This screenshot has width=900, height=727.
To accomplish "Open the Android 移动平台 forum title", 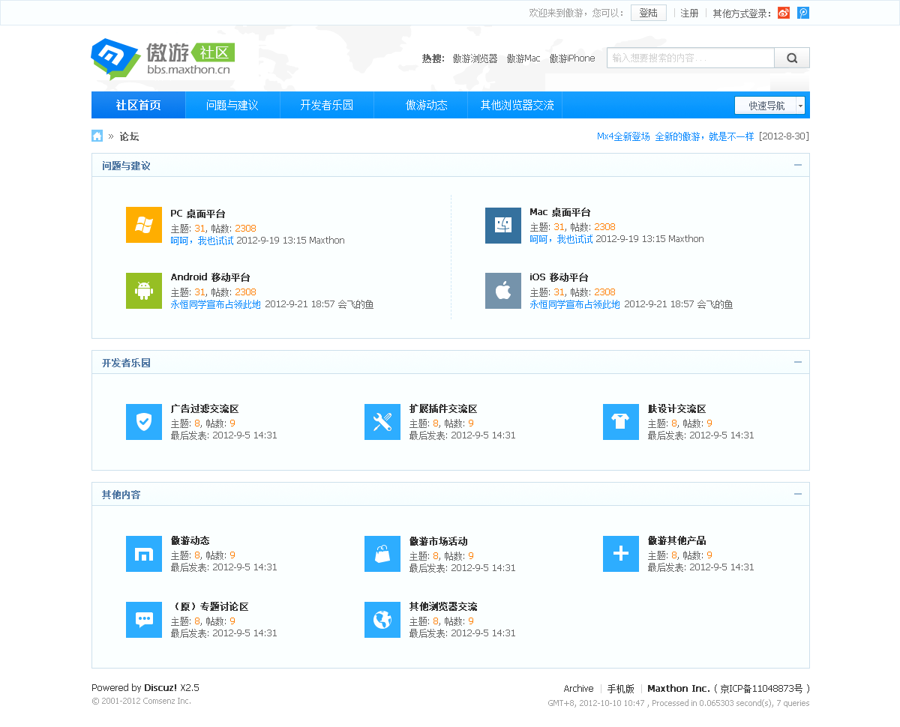I will 211,277.
